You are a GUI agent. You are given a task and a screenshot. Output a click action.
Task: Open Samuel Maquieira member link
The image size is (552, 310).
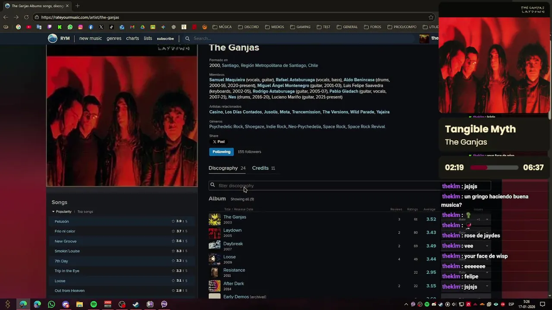tap(227, 80)
